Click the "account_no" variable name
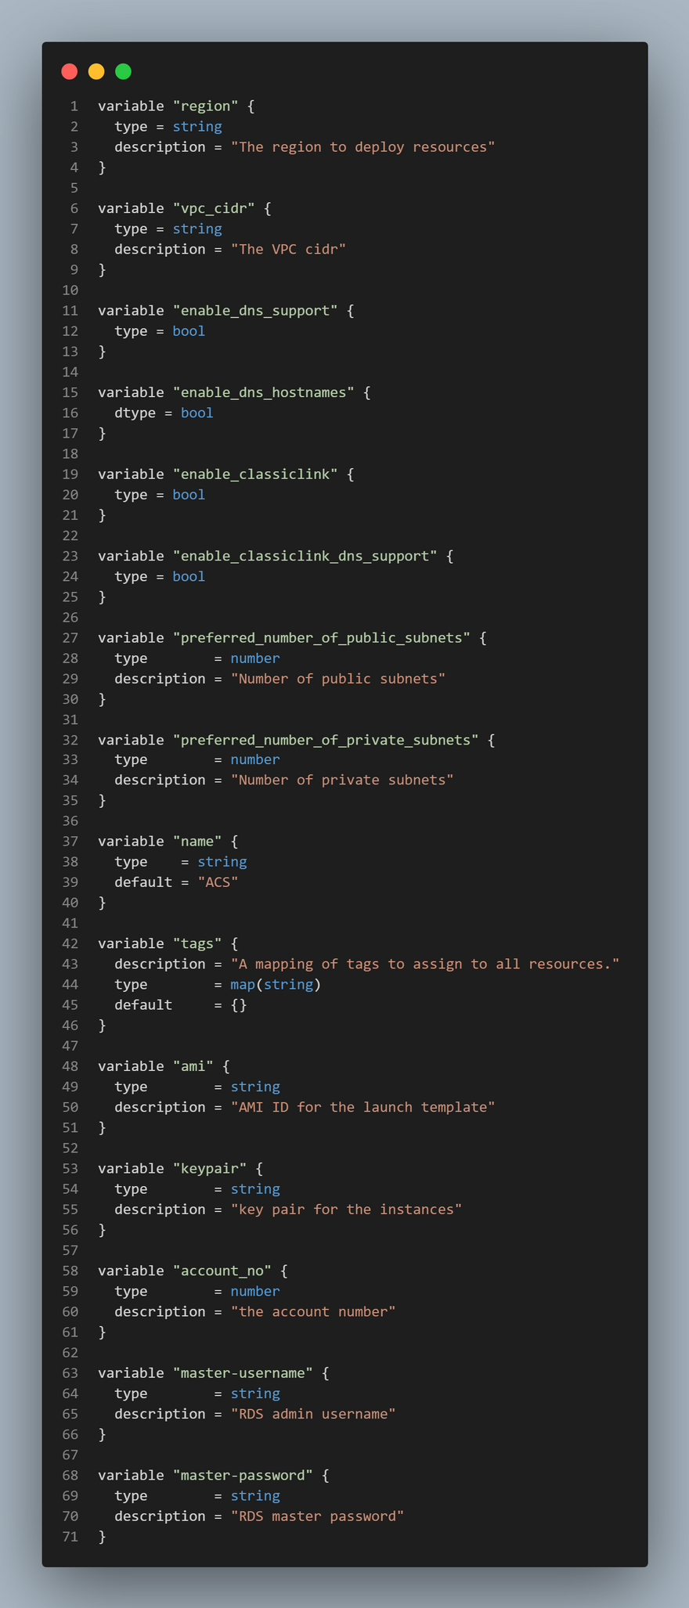 point(222,1271)
